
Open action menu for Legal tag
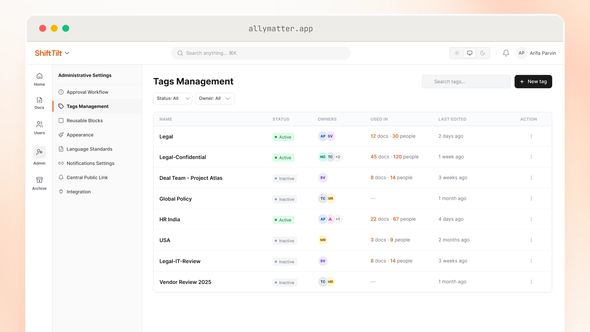(531, 136)
